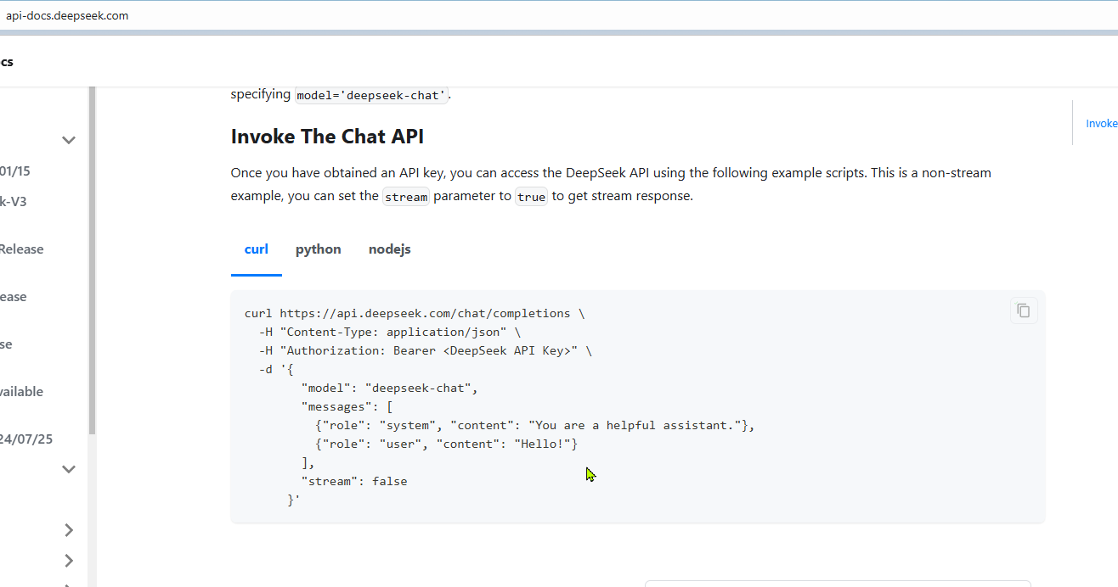Screen dimensions: 1118x587
Task: Copy the curl code block
Action: click(x=1024, y=310)
